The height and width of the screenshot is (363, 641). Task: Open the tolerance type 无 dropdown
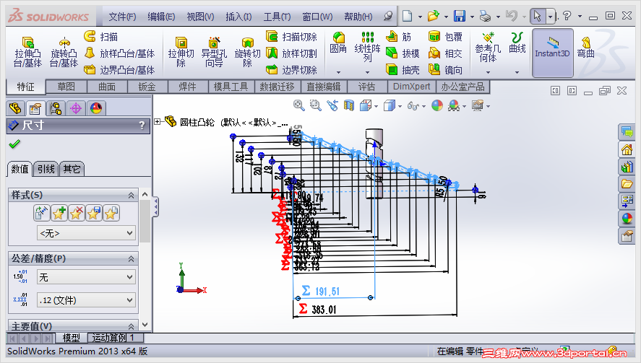tap(86, 277)
